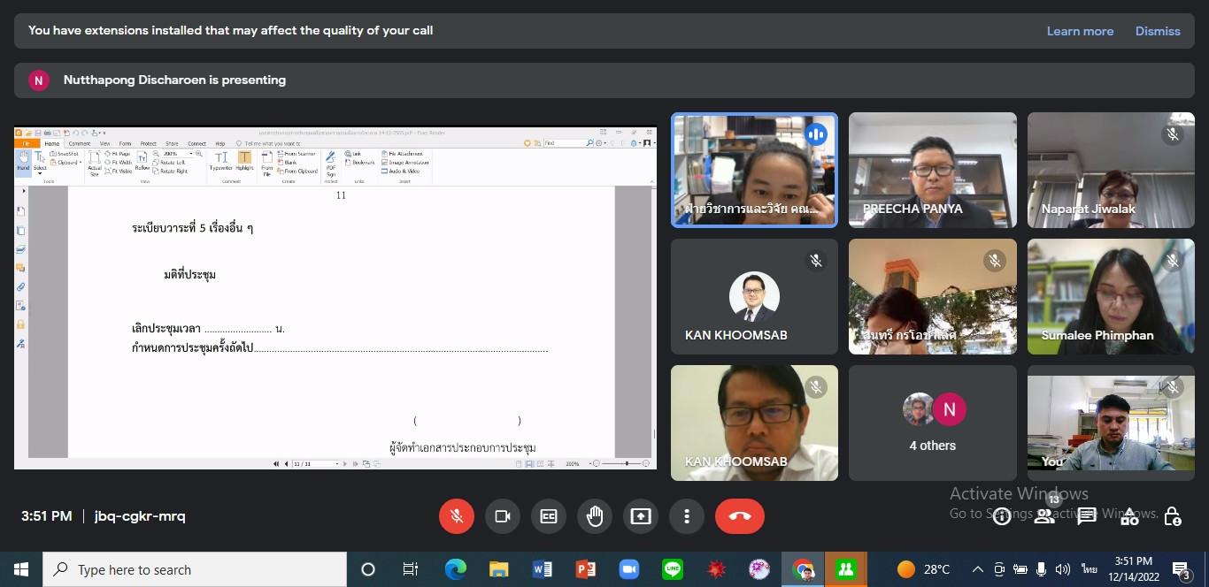Select the '4 others' participants tile
Image resolution: width=1209 pixels, height=587 pixels.
pos(932,423)
